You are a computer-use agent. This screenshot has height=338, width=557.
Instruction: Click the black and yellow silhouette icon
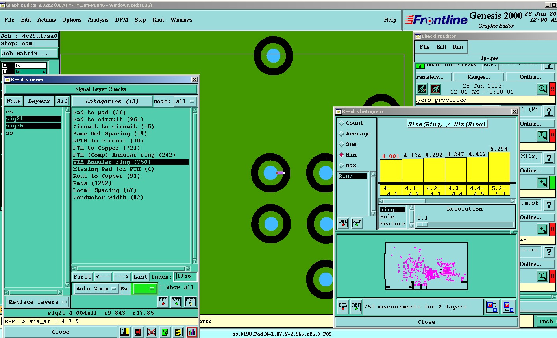[x=125, y=332]
